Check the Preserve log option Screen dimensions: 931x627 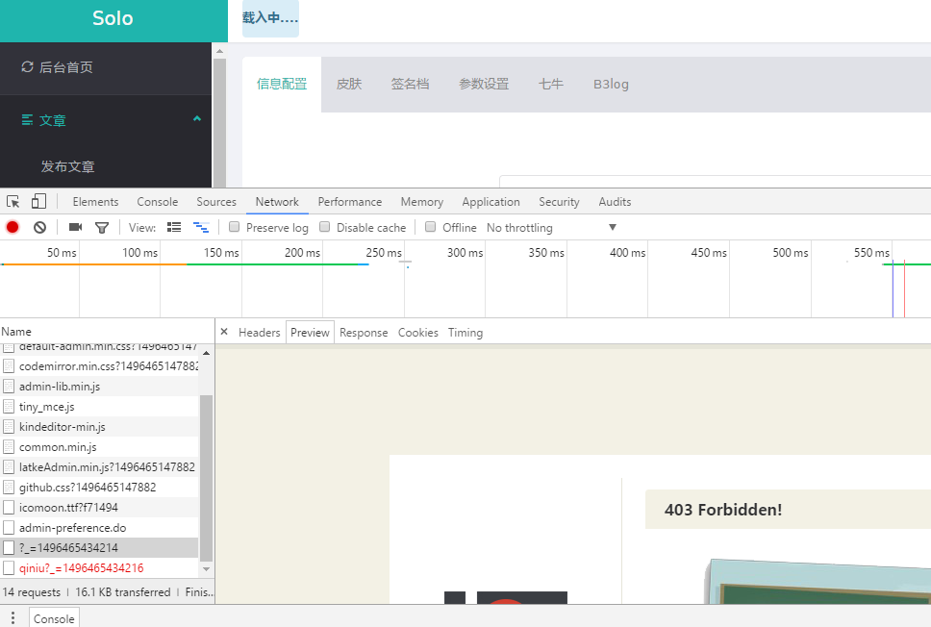click(x=235, y=227)
